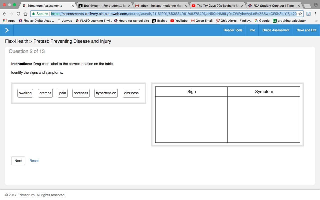Reload the current page

(18, 14)
